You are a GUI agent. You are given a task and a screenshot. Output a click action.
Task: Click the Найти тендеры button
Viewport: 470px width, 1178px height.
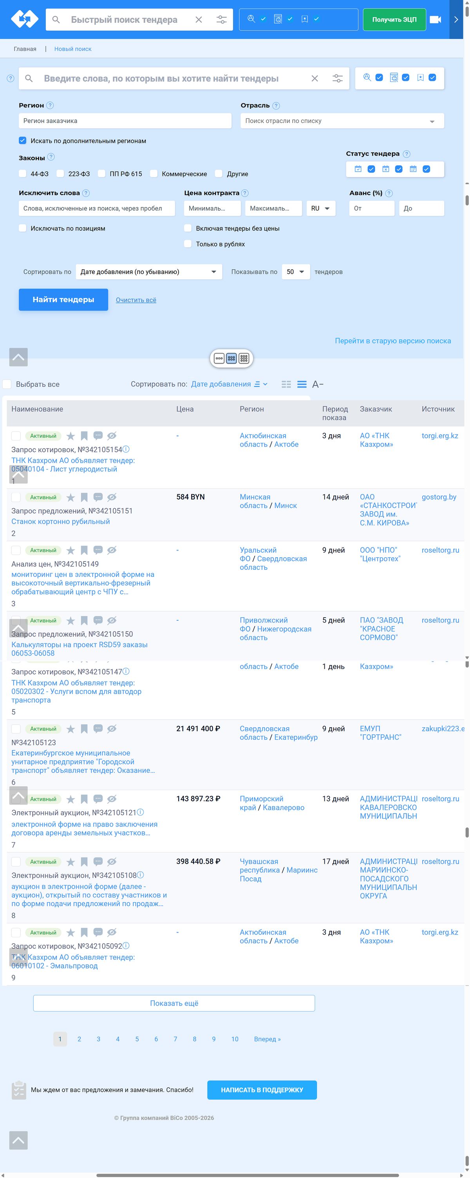(63, 299)
